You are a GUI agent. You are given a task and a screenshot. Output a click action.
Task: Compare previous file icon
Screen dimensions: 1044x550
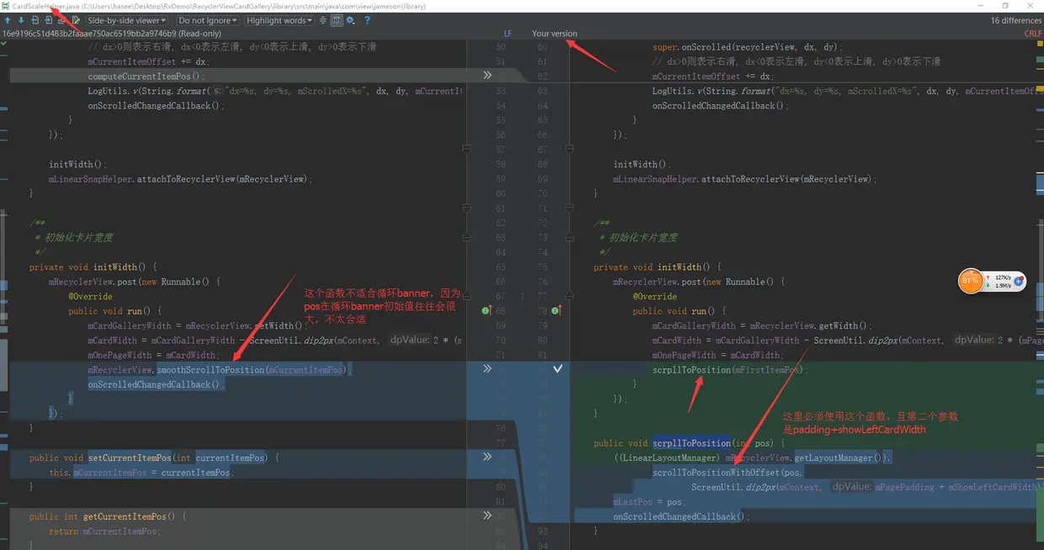35,20
